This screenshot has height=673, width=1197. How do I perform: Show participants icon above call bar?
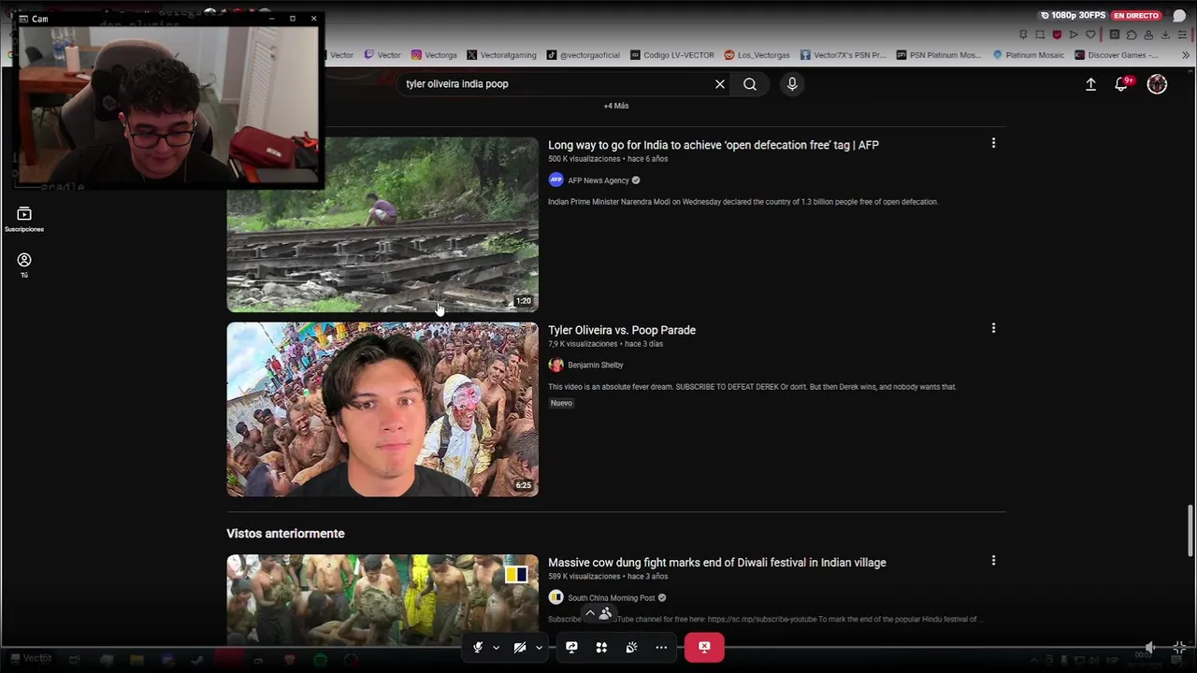(605, 614)
